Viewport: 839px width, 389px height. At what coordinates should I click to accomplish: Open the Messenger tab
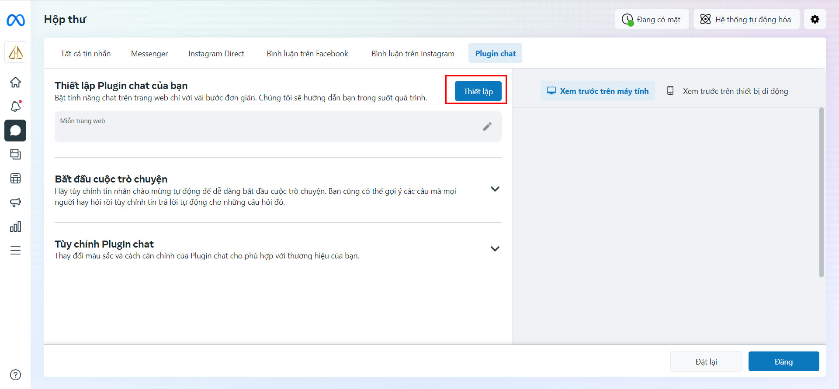(149, 53)
